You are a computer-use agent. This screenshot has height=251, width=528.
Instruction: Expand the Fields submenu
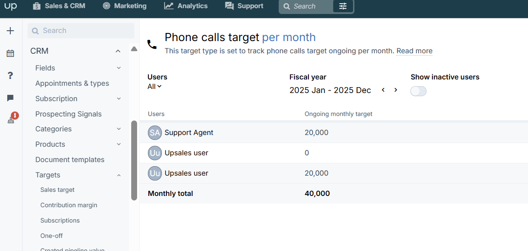pyautogui.click(x=119, y=68)
